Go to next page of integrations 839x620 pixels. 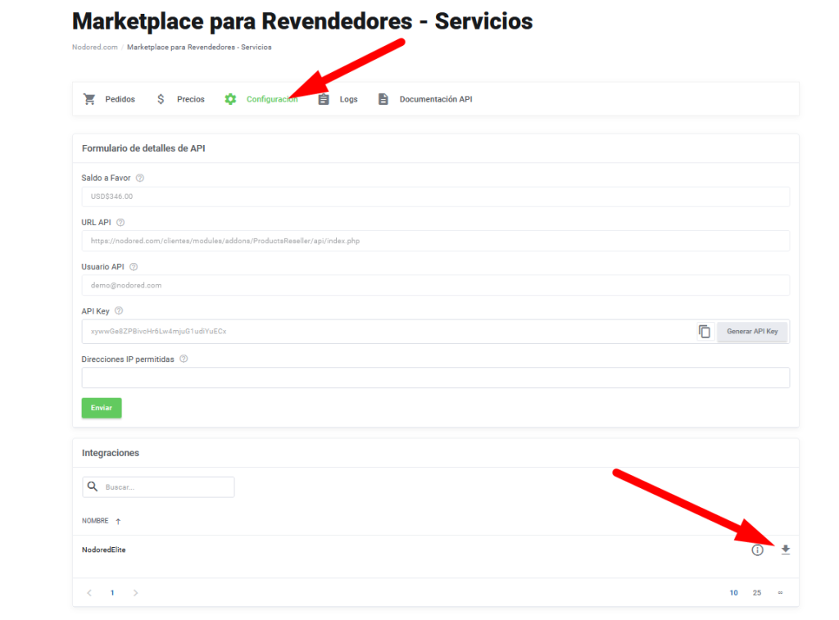[135, 593]
